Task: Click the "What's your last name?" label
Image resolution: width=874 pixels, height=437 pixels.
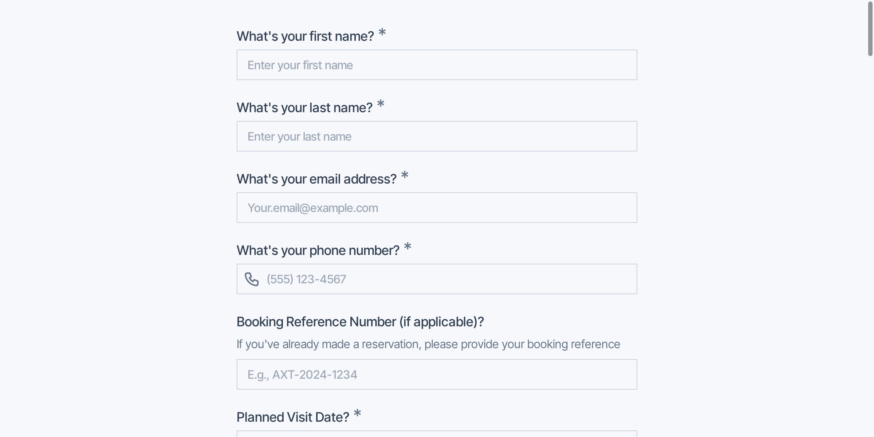Action: coord(304,108)
